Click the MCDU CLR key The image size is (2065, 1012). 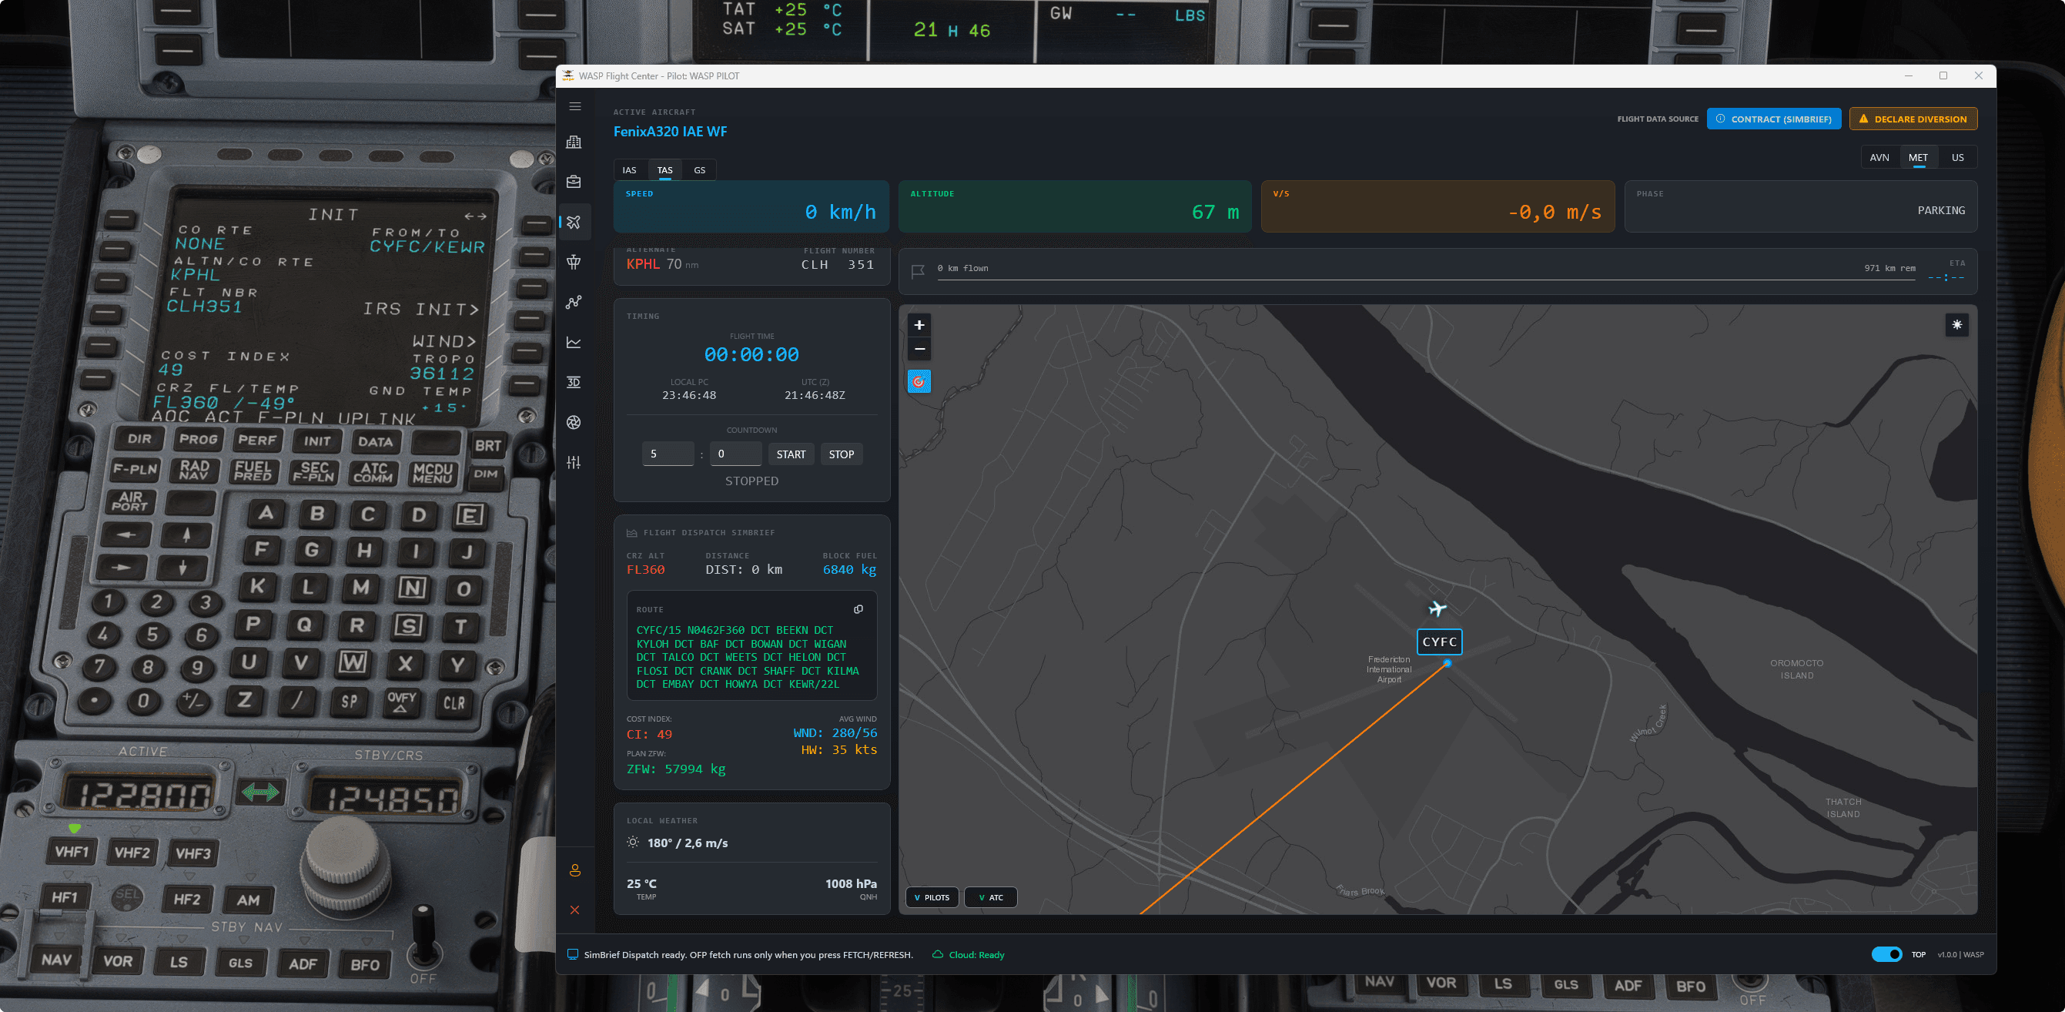453,703
